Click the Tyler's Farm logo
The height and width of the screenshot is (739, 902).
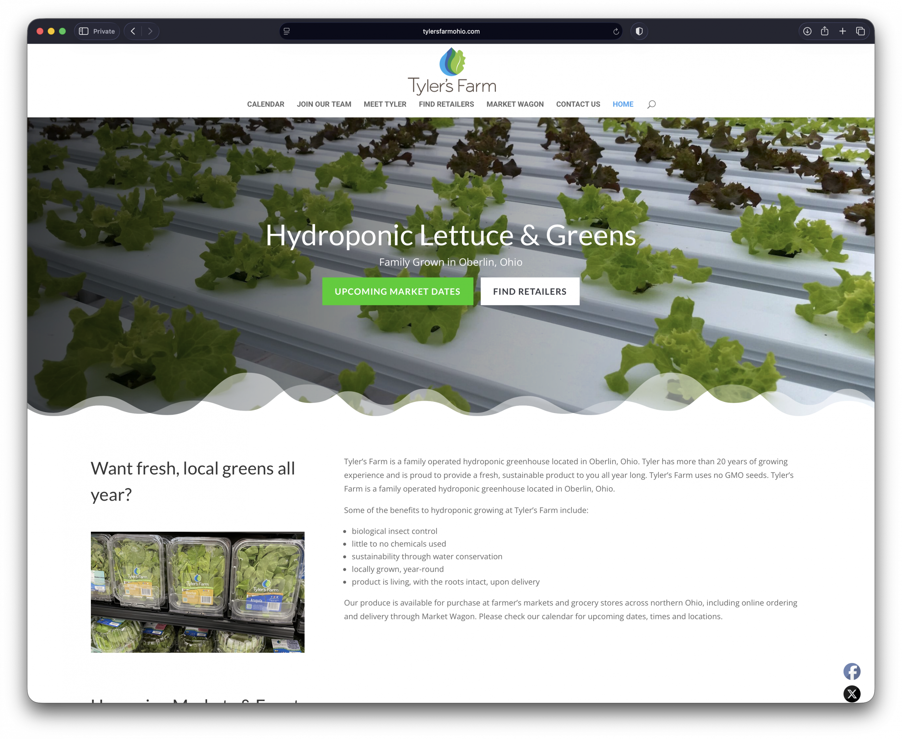tap(452, 71)
